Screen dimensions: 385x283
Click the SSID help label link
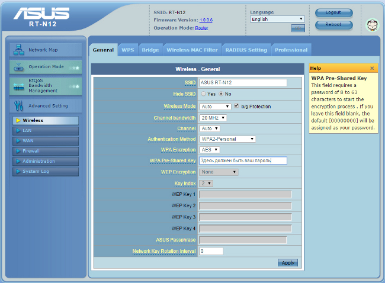pyautogui.click(x=190, y=83)
